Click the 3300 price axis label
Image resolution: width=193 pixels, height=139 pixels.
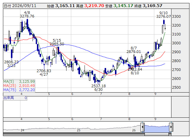pos(176,17)
